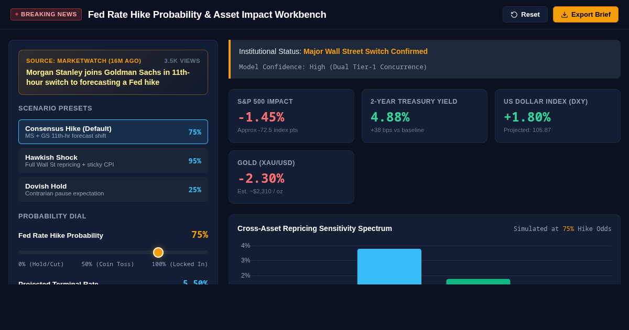Click '50% (Coin Toss)' slider label
629x330 pixels.
pos(108,264)
